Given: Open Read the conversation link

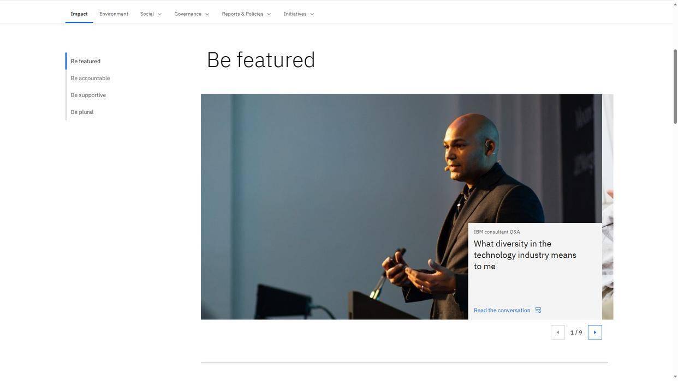Looking at the screenshot, I should [502, 310].
